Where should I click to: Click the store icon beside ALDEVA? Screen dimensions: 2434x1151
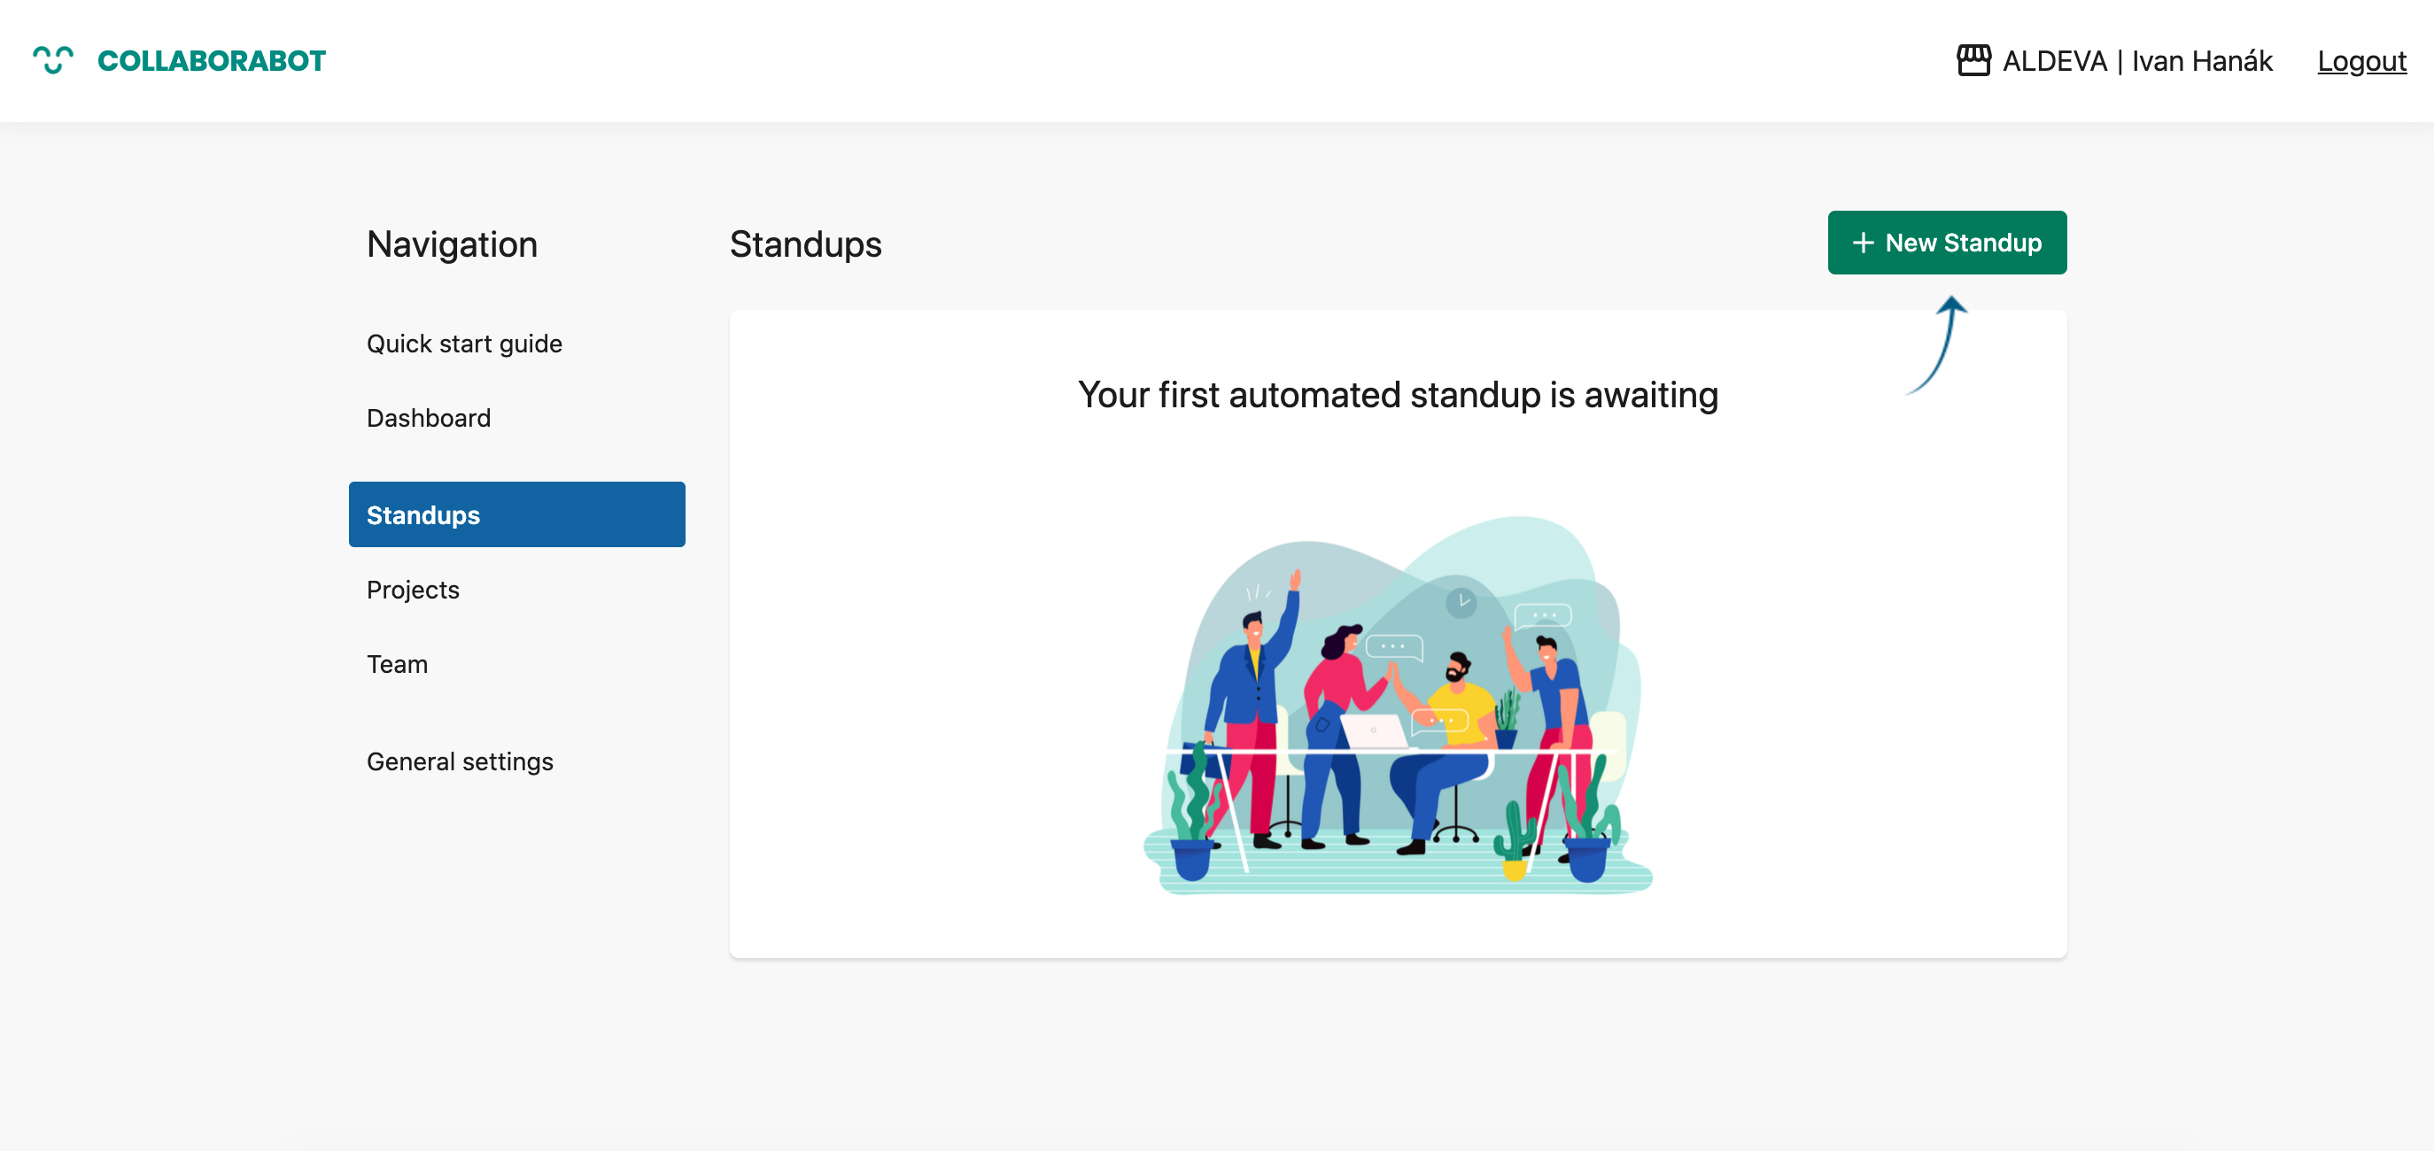[1973, 60]
